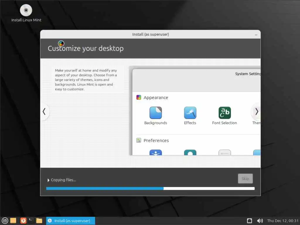Click the Appearance section label
Viewport: 300px width, 225px height.
(156, 98)
